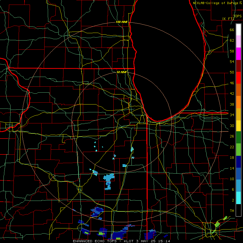Click the 42 legend scale label

tap(232, 94)
